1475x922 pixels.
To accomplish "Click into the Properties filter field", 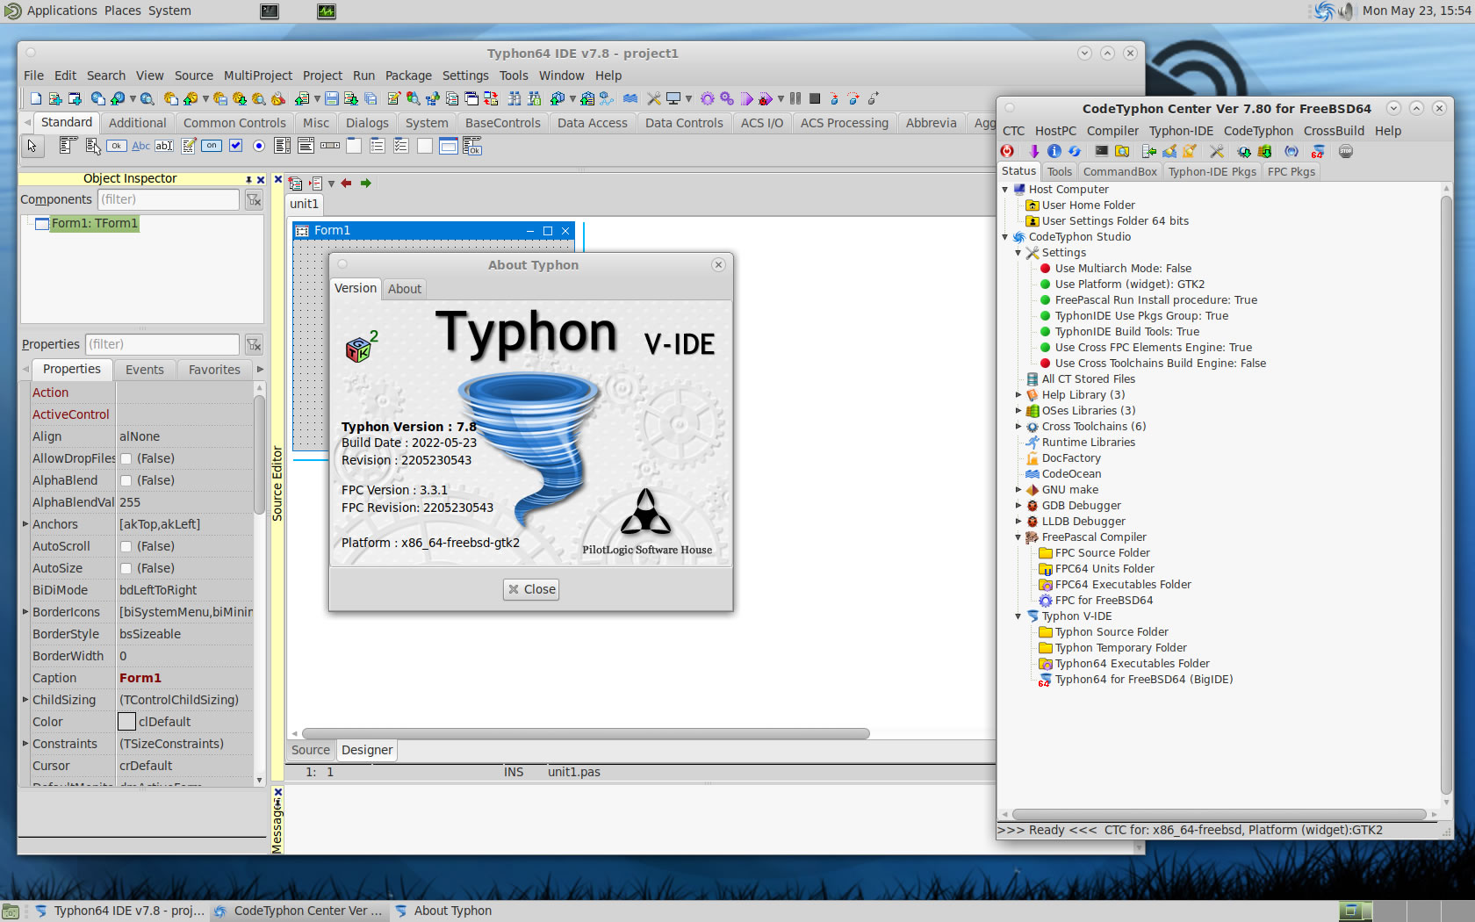I will click(x=162, y=344).
